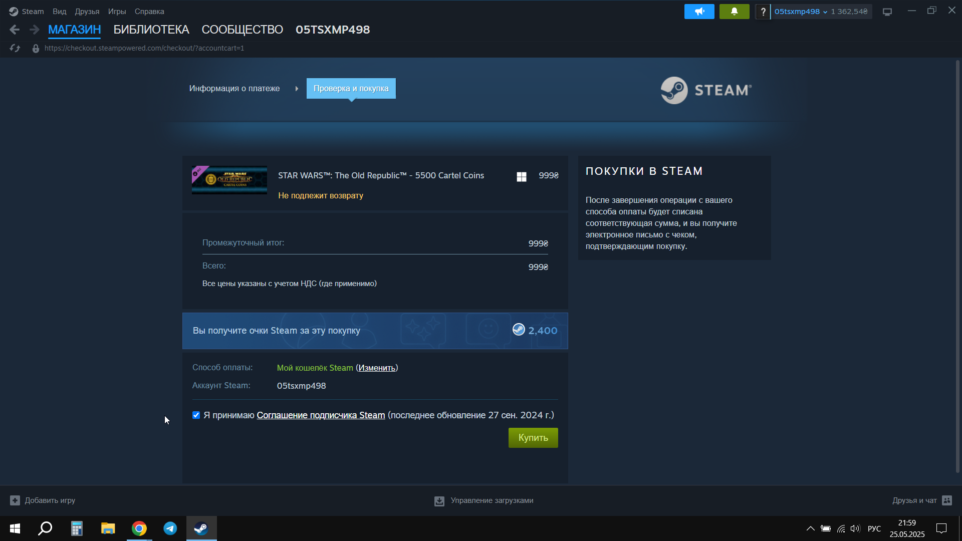Open the Соглашение подписчика Steam link
962x541 pixels.
(321, 415)
